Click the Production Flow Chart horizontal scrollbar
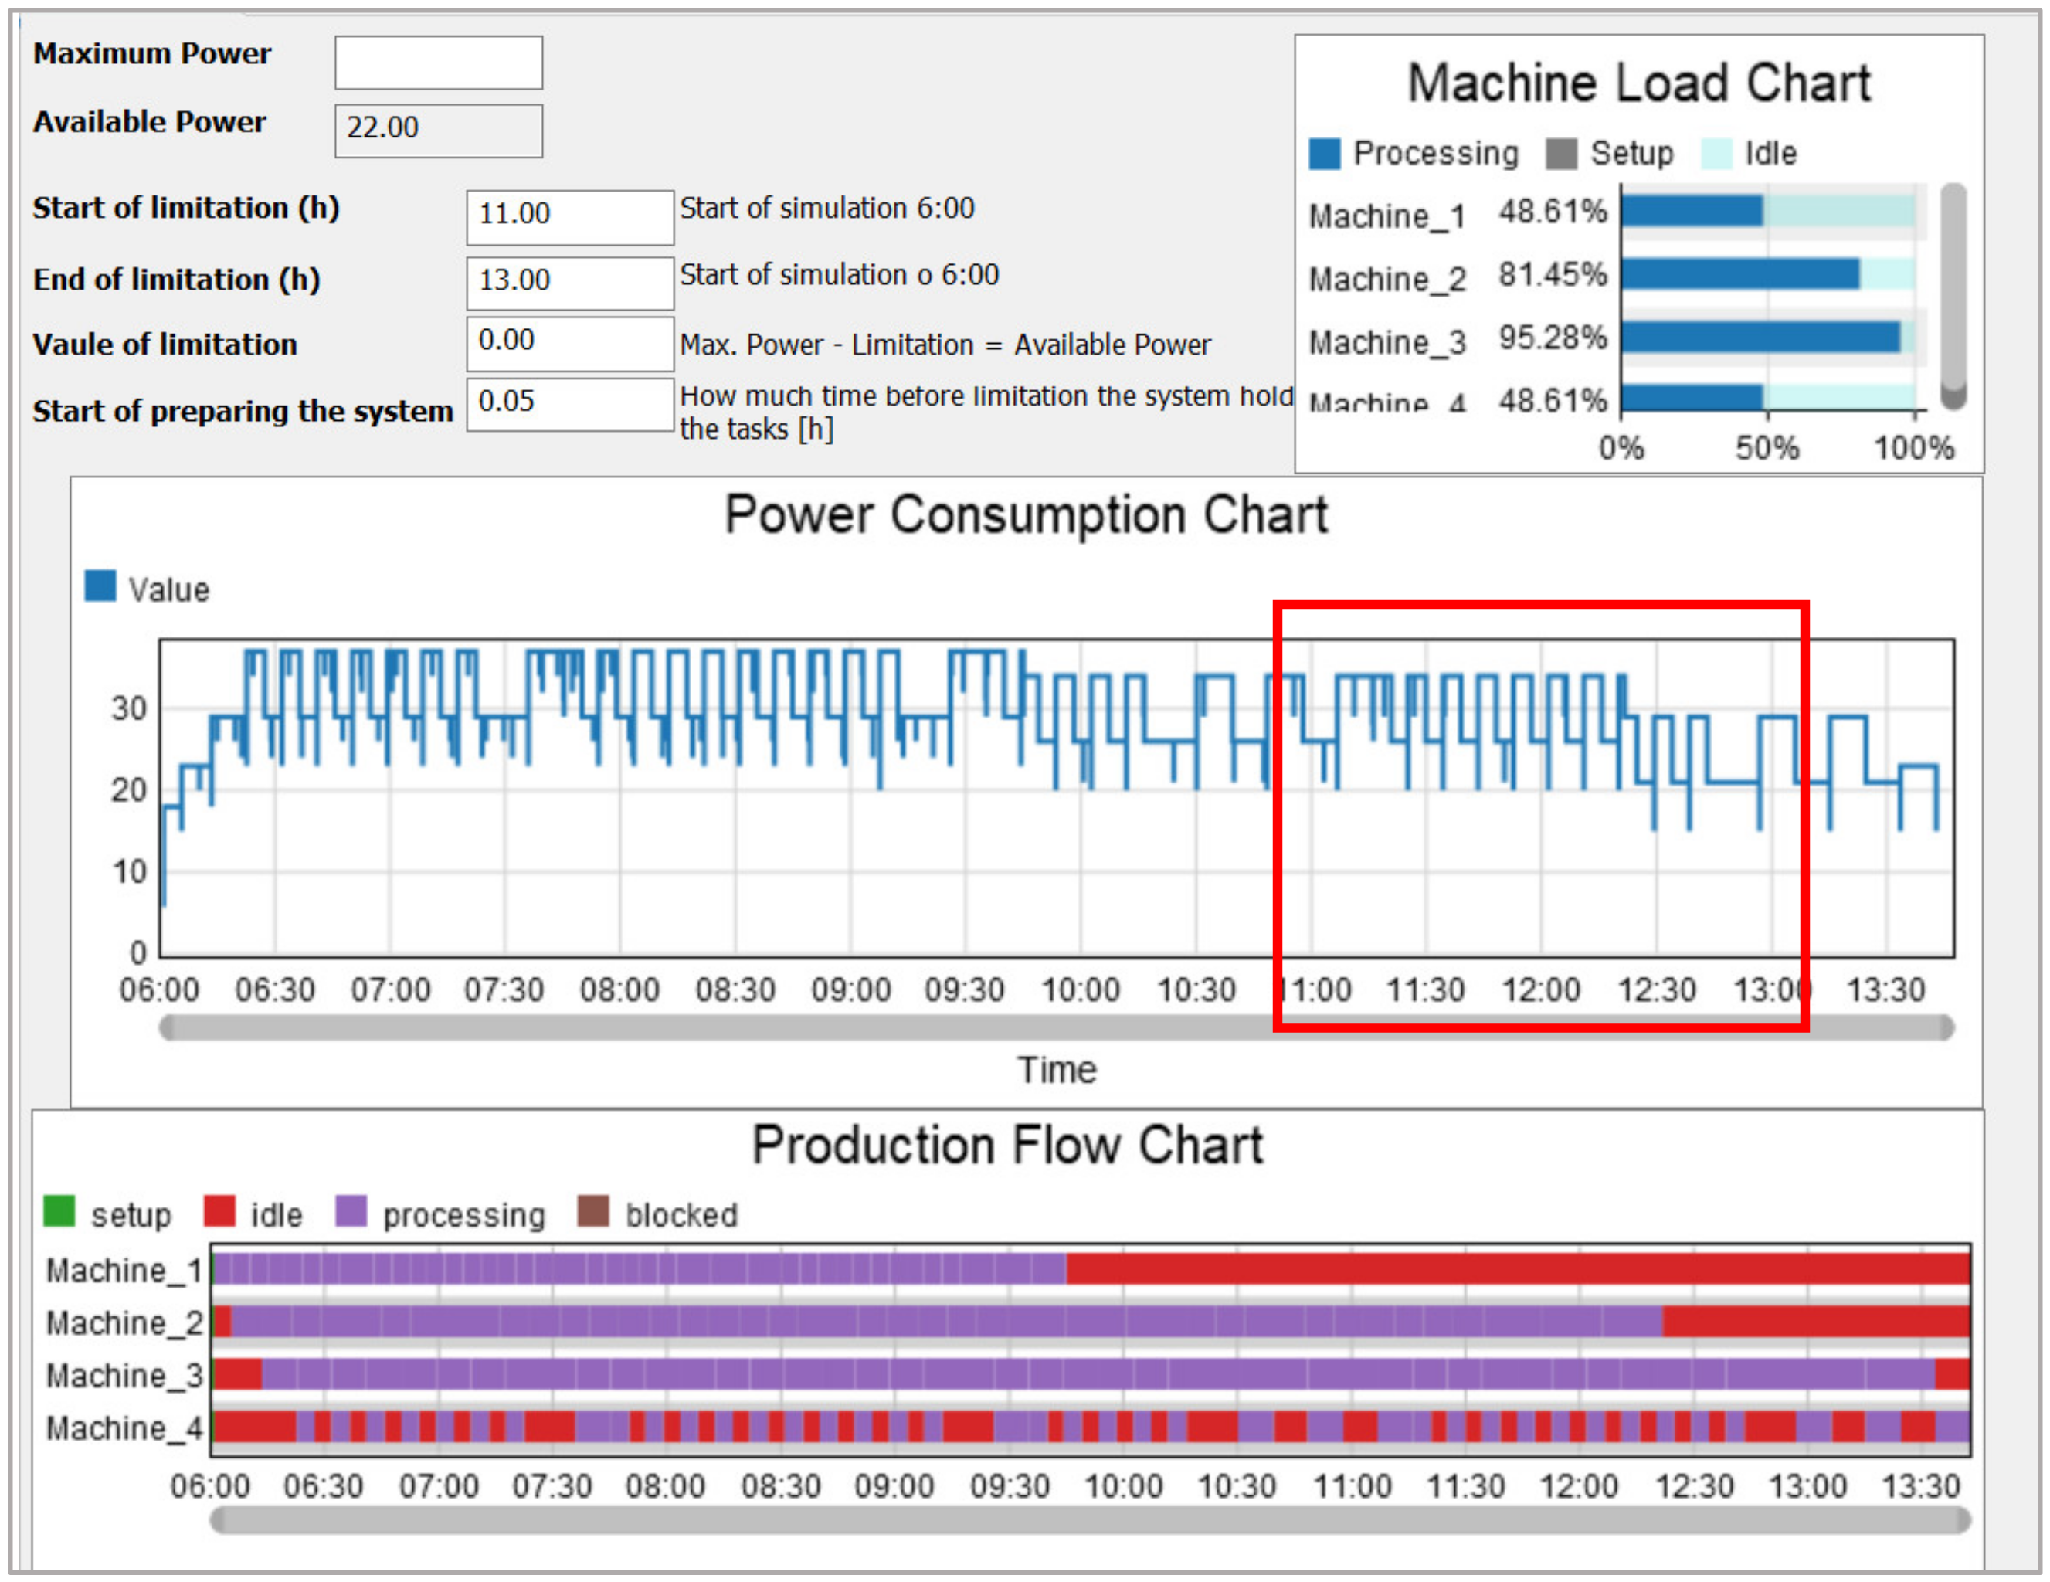2050x1582 pixels. pos(1089,1520)
